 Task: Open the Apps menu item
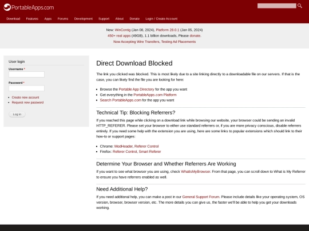click(x=48, y=19)
